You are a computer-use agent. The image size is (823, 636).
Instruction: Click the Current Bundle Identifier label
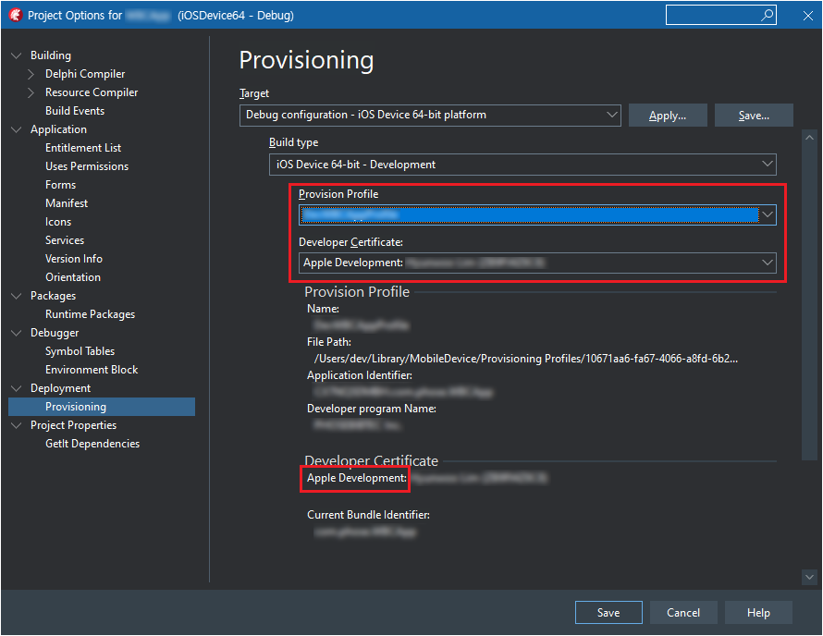(x=368, y=515)
